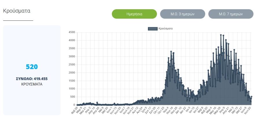Click the November peak point near 3300
This screenshot has width=260, height=119.
click(x=171, y=52)
